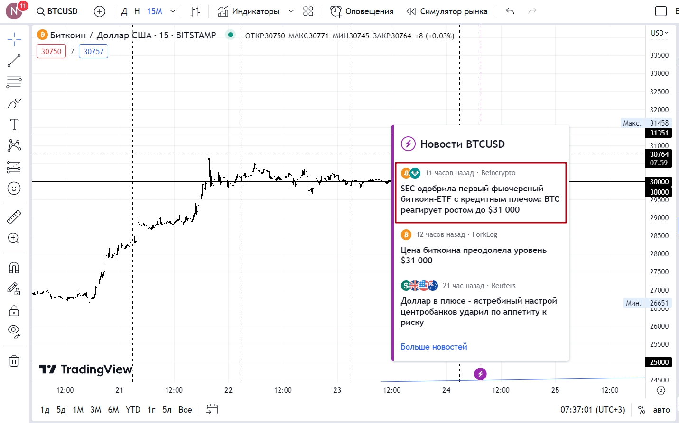Click the zoom in magnifier tool
Image resolution: width=679 pixels, height=423 pixels.
(14, 238)
